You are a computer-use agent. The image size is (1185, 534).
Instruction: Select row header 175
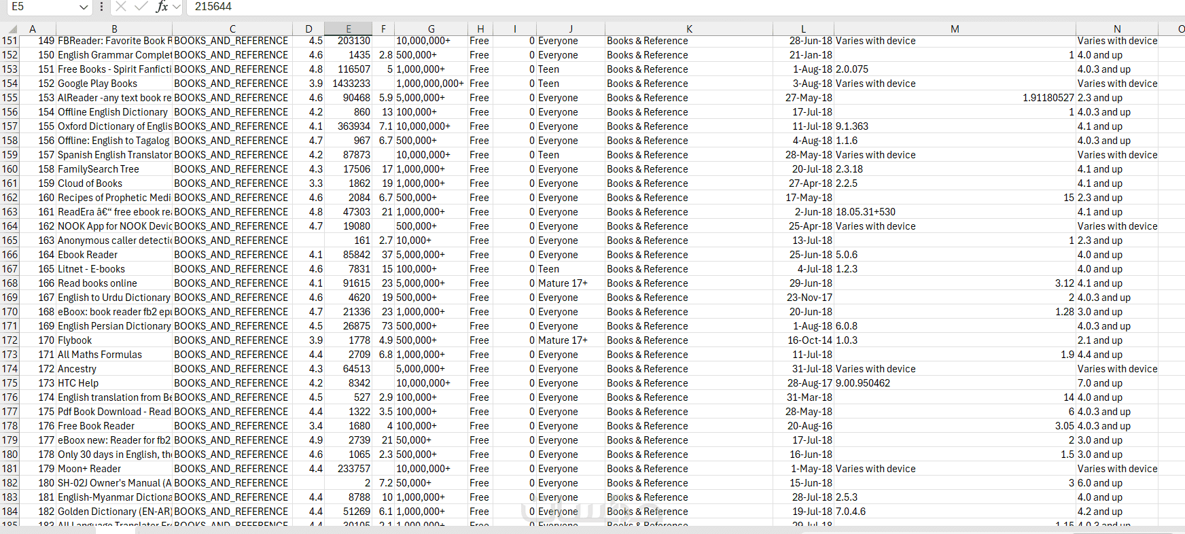click(10, 383)
